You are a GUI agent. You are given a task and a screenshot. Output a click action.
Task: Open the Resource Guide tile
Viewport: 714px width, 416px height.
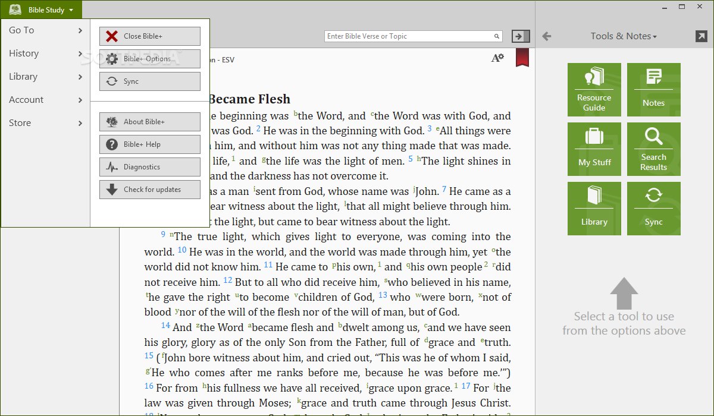click(x=594, y=90)
